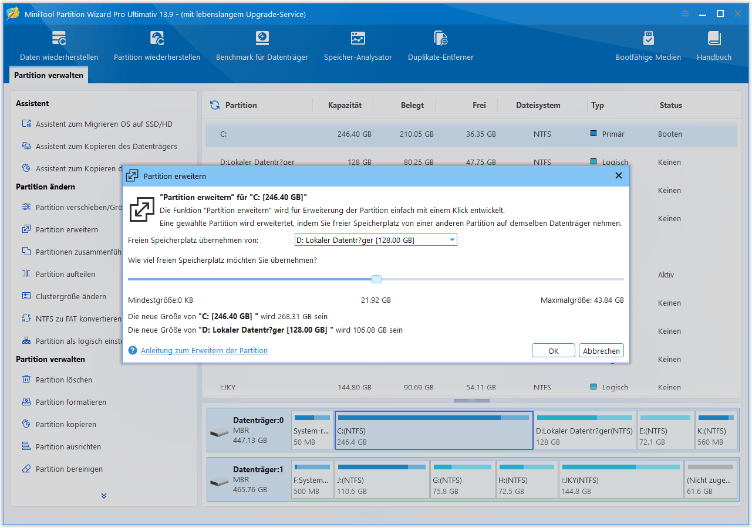Confirm the dialog with OK
The height and width of the screenshot is (528, 752).
tap(554, 351)
